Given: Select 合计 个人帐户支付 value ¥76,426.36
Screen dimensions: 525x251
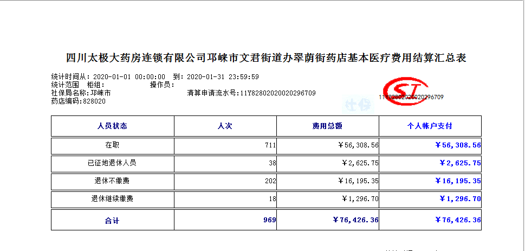Looking at the screenshot, I should pos(458,220).
